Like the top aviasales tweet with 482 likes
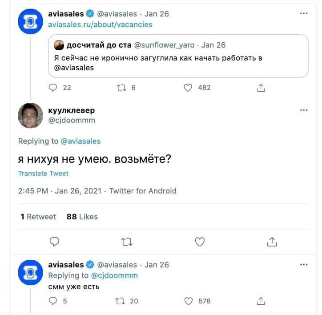 coord(189,88)
